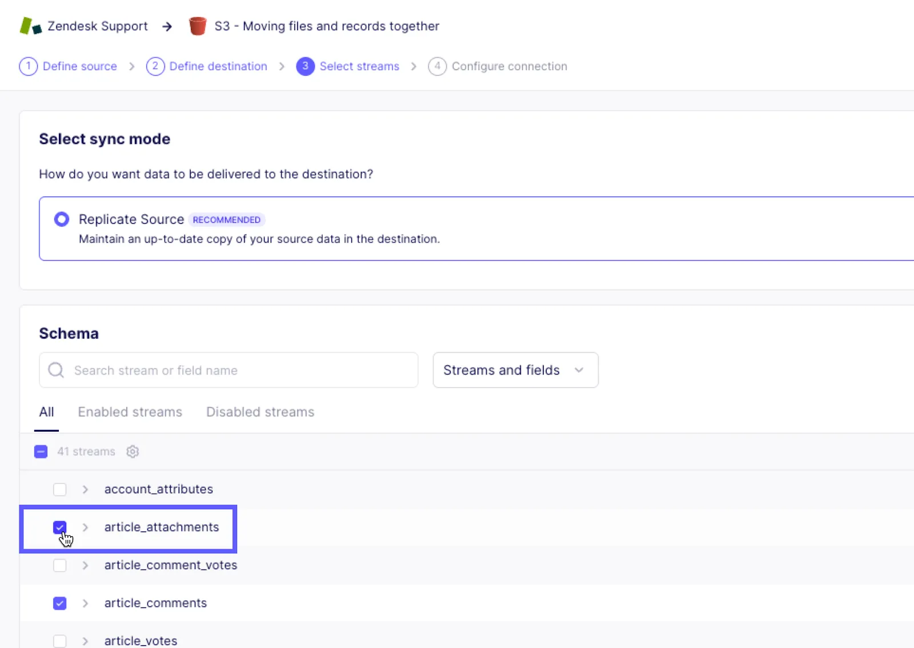Enable the article_votes stream checkbox
914x648 pixels.
pyautogui.click(x=59, y=641)
